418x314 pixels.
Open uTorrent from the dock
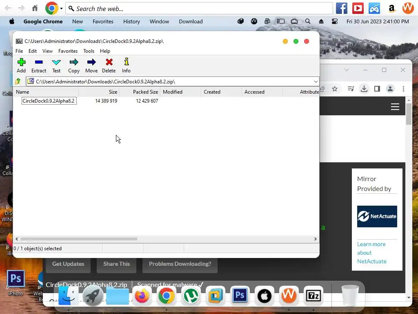[191, 296]
